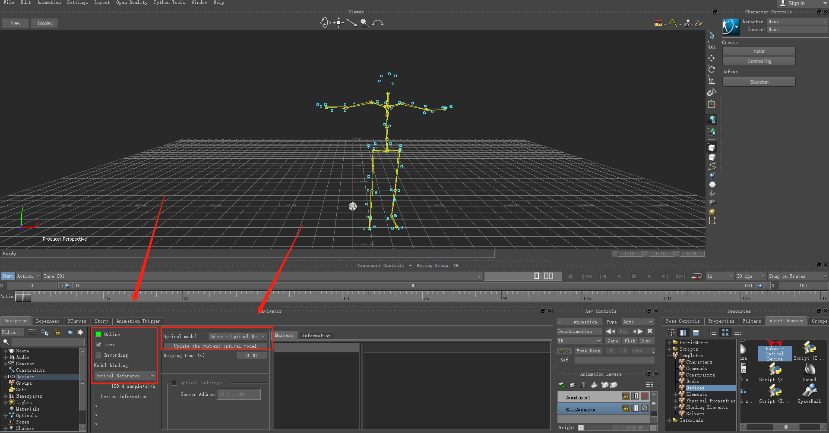Open the Python Tools menu
Viewport: 829px width, 433px height.
[169, 3]
